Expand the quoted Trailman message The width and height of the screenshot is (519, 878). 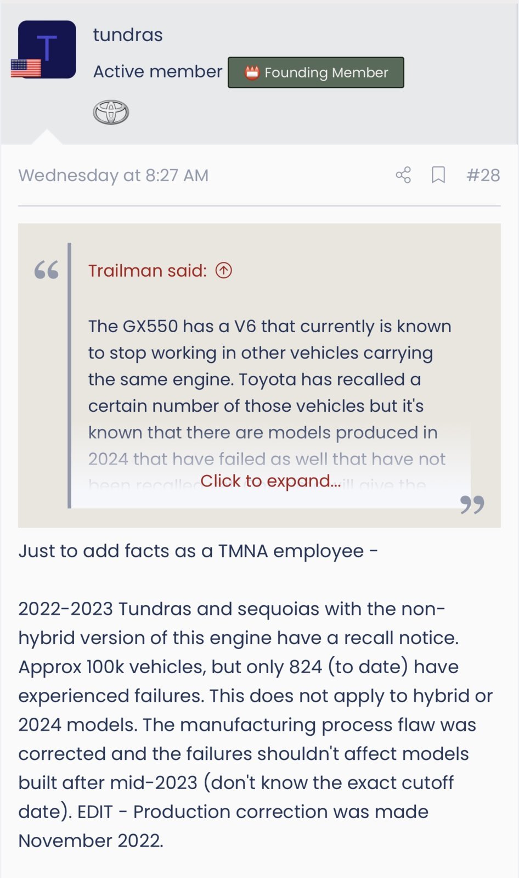click(270, 481)
